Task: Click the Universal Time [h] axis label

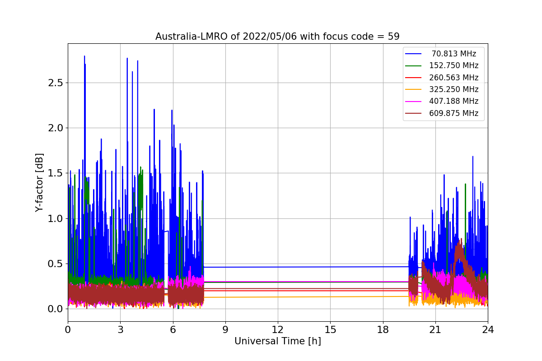Action: 277,342
